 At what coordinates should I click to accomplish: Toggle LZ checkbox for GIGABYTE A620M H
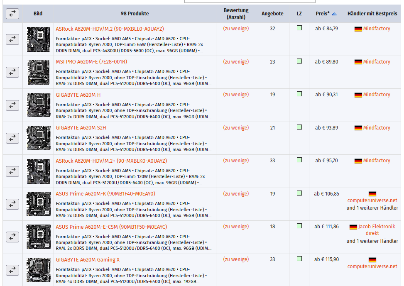coord(299,94)
